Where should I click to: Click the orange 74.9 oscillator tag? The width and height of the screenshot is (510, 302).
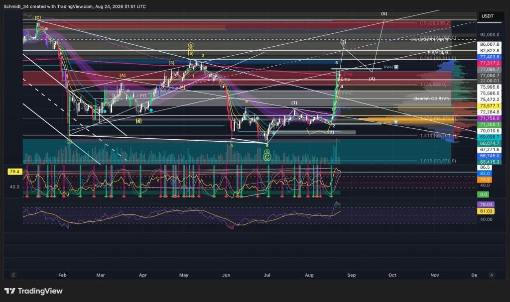pyautogui.click(x=485, y=180)
